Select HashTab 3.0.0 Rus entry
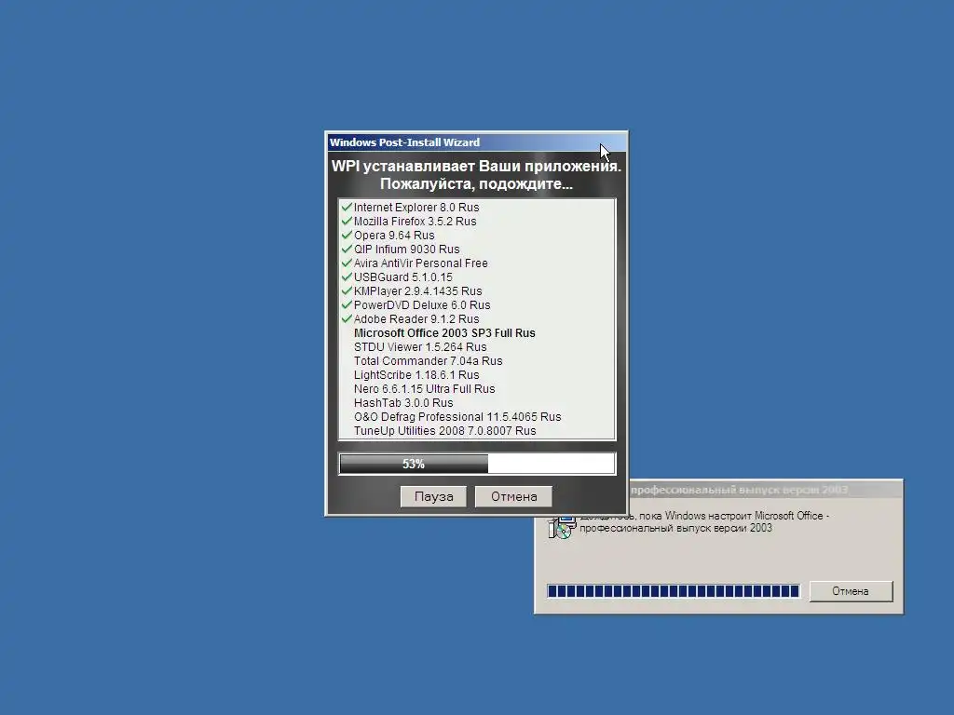 [403, 403]
